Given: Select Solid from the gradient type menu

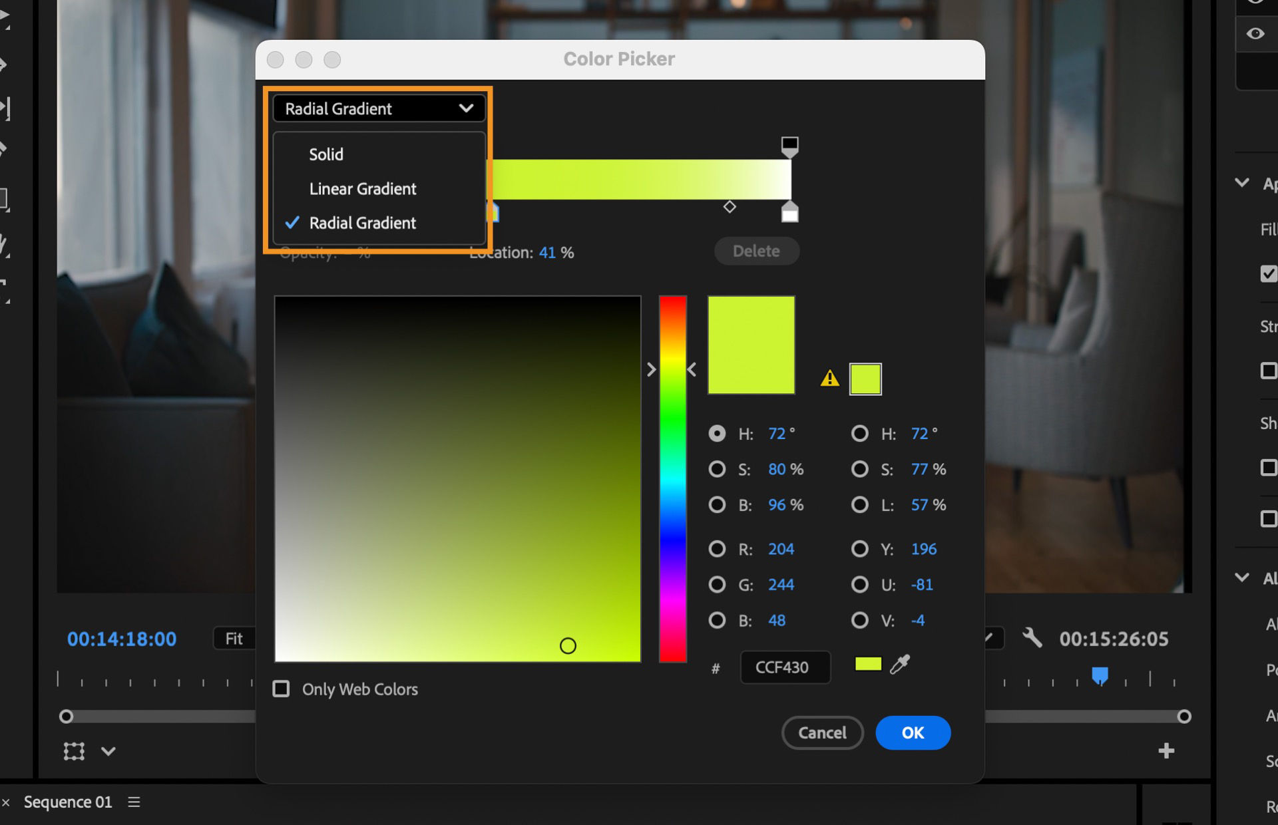Looking at the screenshot, I should pyautogui.click(x=325, y=154).
